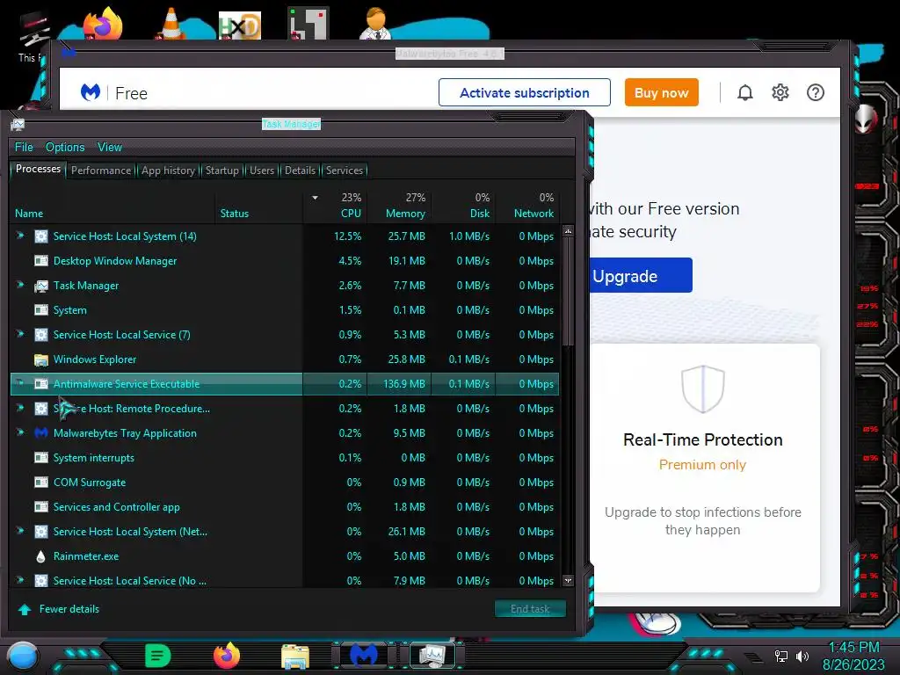The height and width of the screenshot is (675, 900).
Task: Expand Service Host: Local System (Net...) row
Action: click(20, 531)
